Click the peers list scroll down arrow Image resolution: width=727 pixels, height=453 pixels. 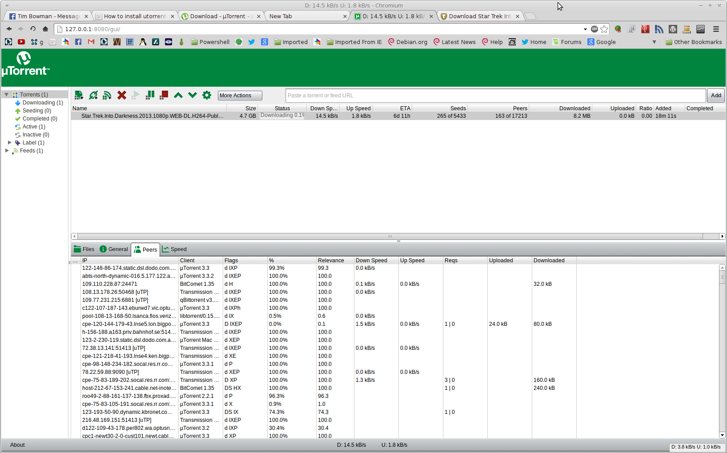point(722,435)
